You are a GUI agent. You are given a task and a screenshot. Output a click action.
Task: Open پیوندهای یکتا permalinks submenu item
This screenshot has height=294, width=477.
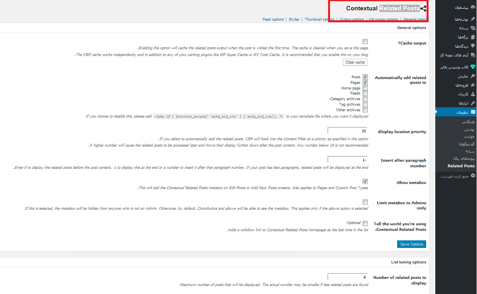click(464, 159)
